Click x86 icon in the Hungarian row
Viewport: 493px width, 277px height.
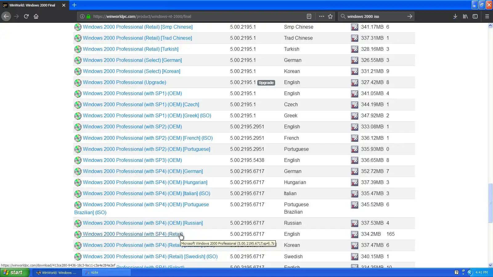[355, 183]
